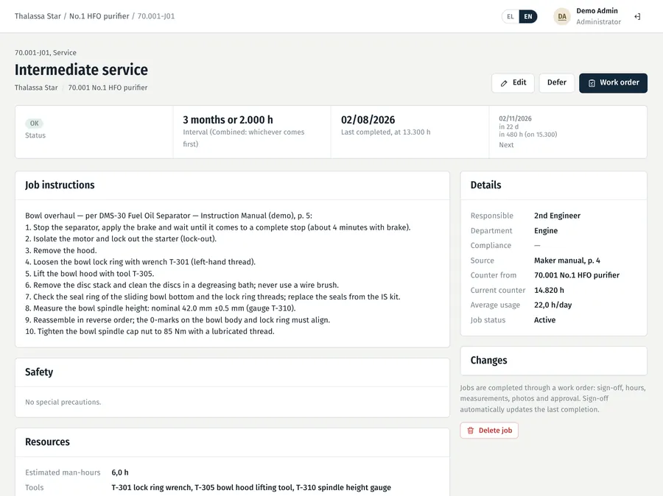Click the OK status badge
Image resolution: width=663 pixels, height=496 pixels.
[34, 124]
